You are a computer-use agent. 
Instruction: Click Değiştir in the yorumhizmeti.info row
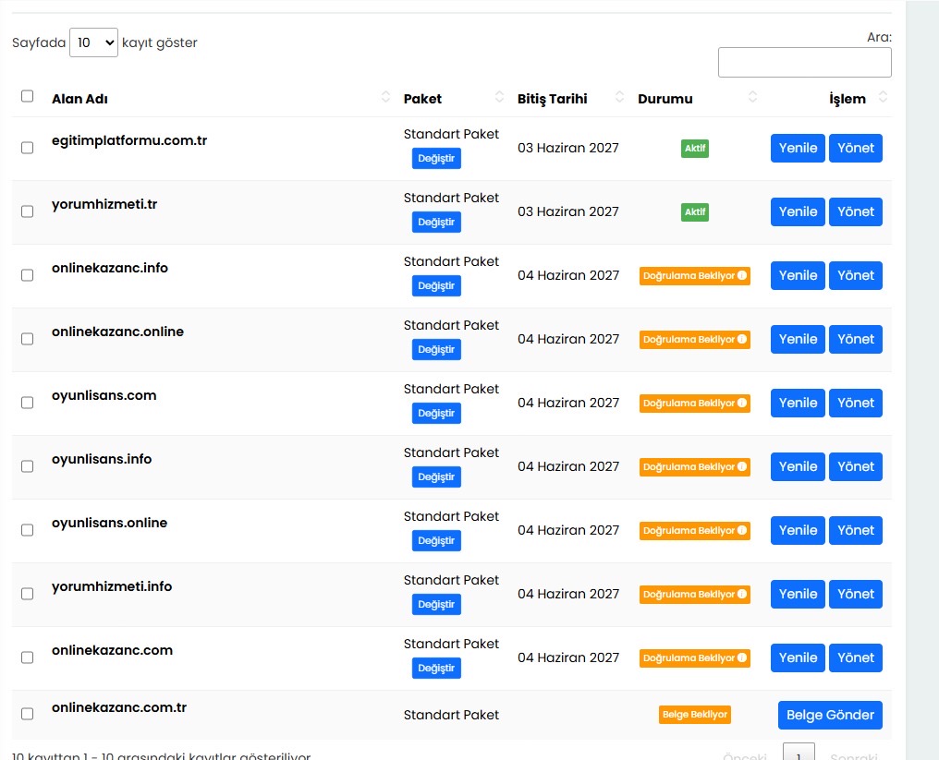436,605
